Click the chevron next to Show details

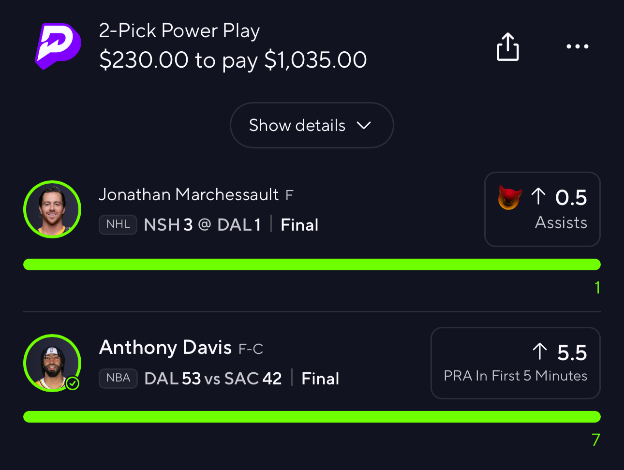364,126
